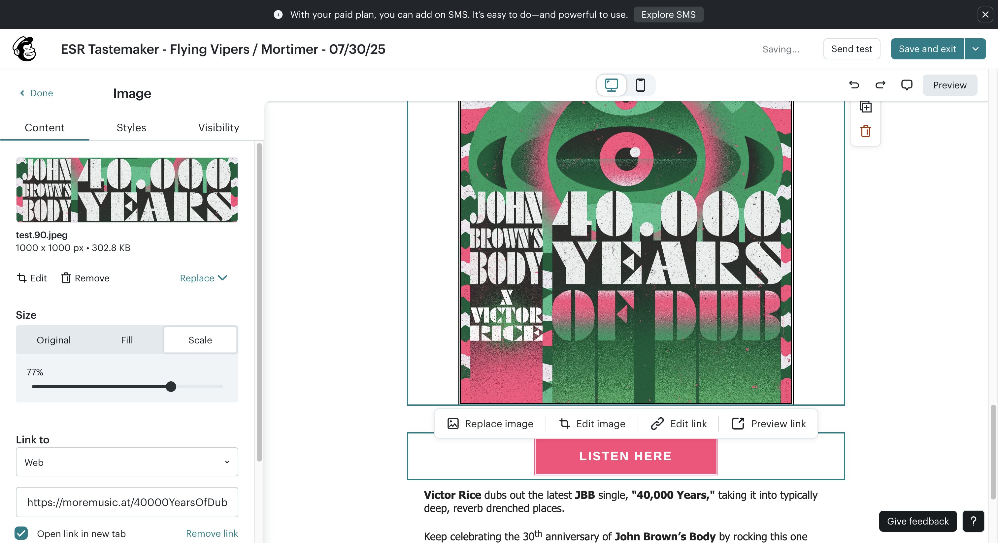The image size is (998, 543).
Task: Switch to mobile preview mode
Action: 640,85
